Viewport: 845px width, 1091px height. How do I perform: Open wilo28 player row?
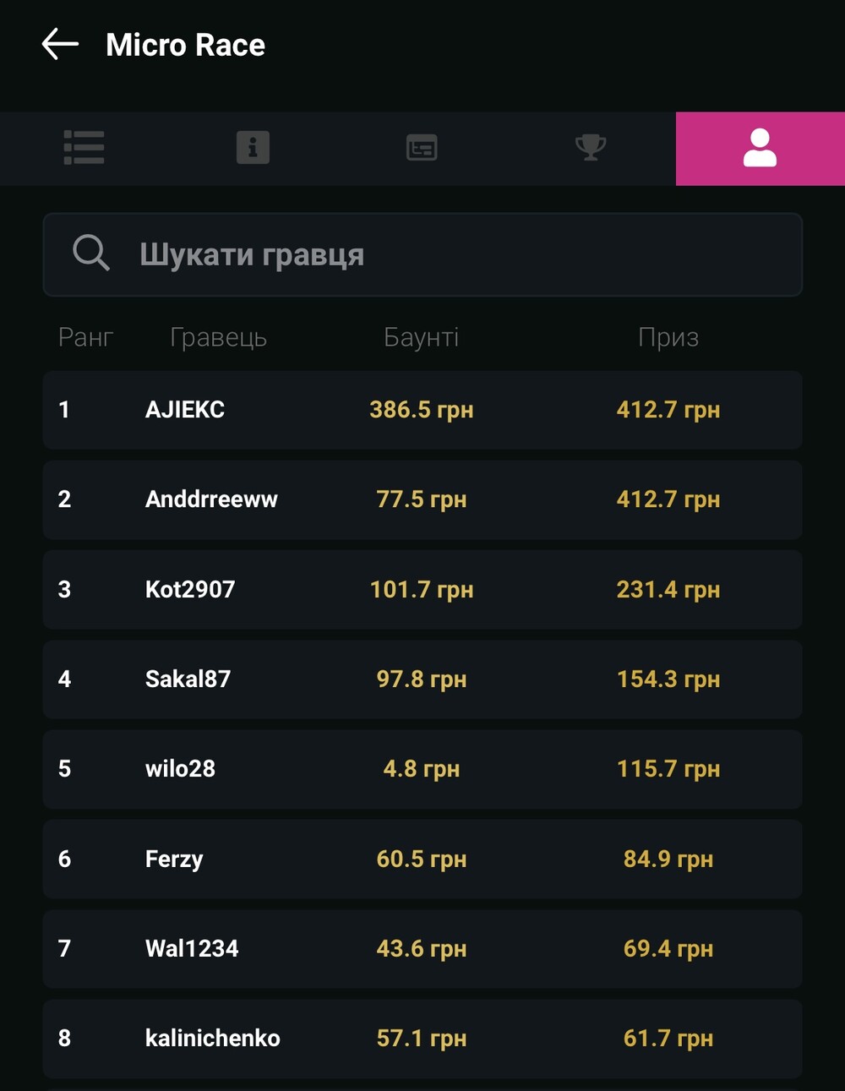coord(422,769)
